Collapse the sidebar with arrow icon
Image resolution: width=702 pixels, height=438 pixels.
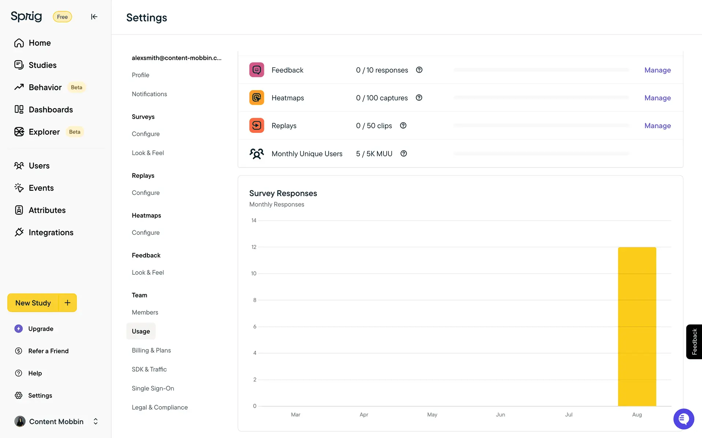pos(94,17)
